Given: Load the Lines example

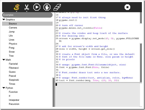Looking at the screenshot, I should 12,40.
